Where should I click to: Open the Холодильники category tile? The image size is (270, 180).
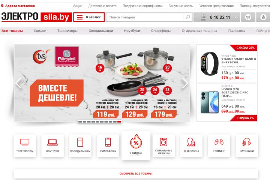click(80, 145)
